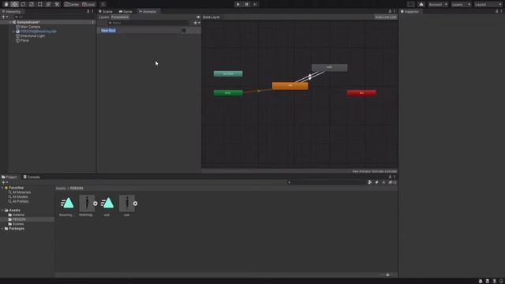Select the Any State node

coord(228,73)
